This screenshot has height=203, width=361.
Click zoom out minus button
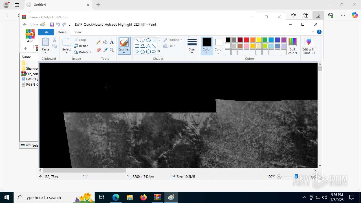point(279,177)
